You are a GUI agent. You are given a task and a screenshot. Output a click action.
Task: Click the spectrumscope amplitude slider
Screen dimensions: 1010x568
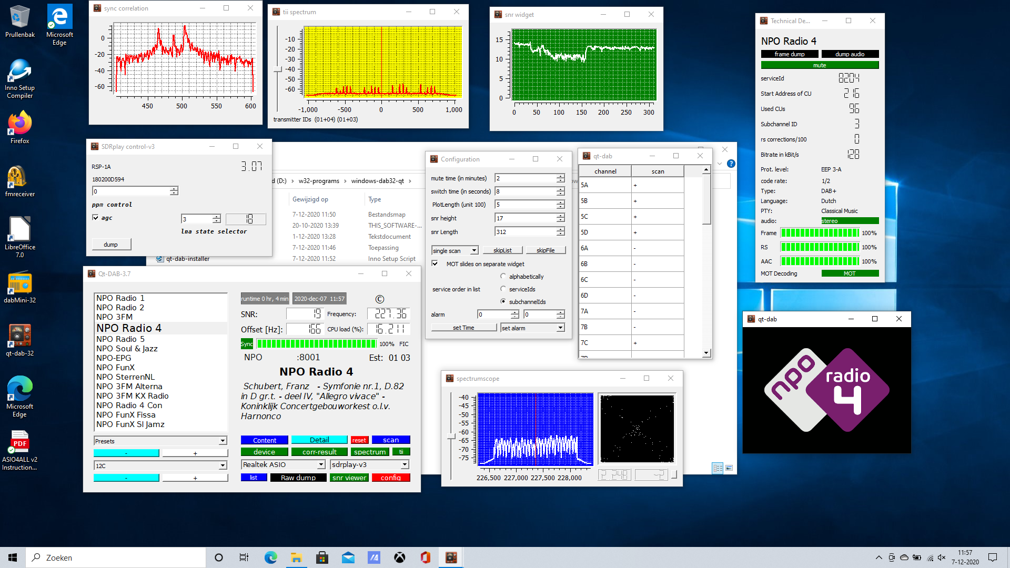pos(451,437)
